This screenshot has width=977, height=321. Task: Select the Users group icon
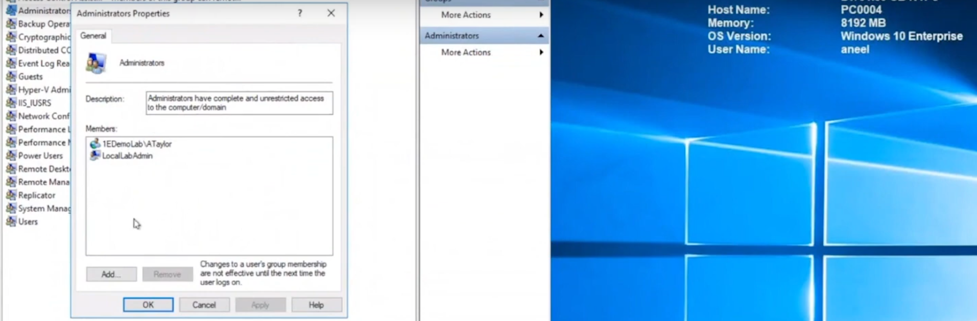(11, 221)
